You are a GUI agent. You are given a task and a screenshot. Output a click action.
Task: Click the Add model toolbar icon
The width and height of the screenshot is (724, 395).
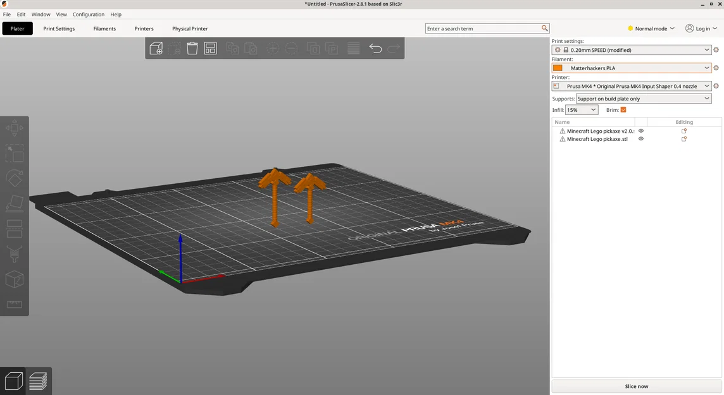pos(156,48)
